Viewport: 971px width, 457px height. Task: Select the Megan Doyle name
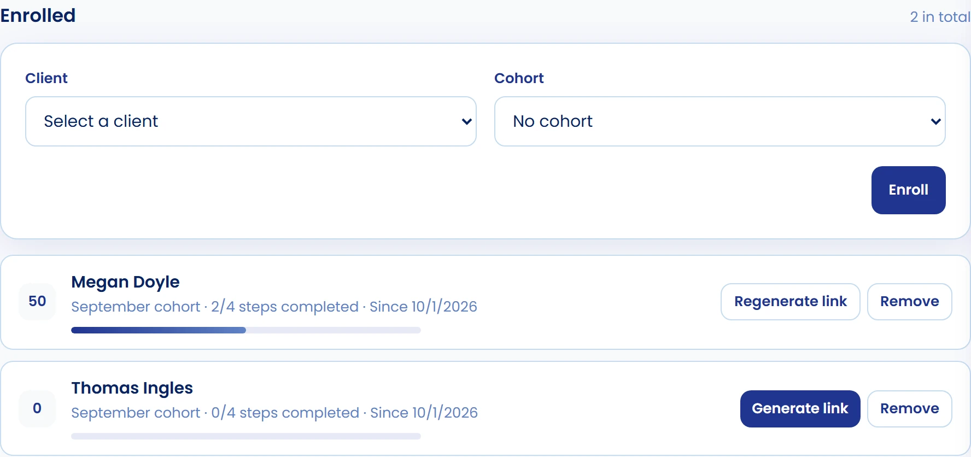point(125,282)
